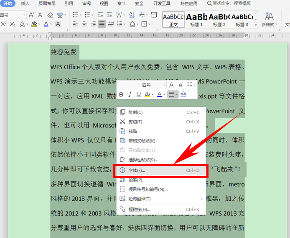Switch to the 审阅 tab
The height and width of the screenshot is (238, 290).
click(x=86, y=3)
